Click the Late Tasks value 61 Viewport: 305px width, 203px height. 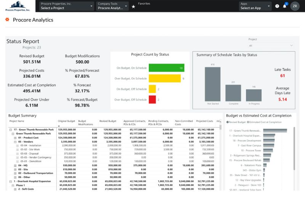pyautogui.click(x=283, y=76)
